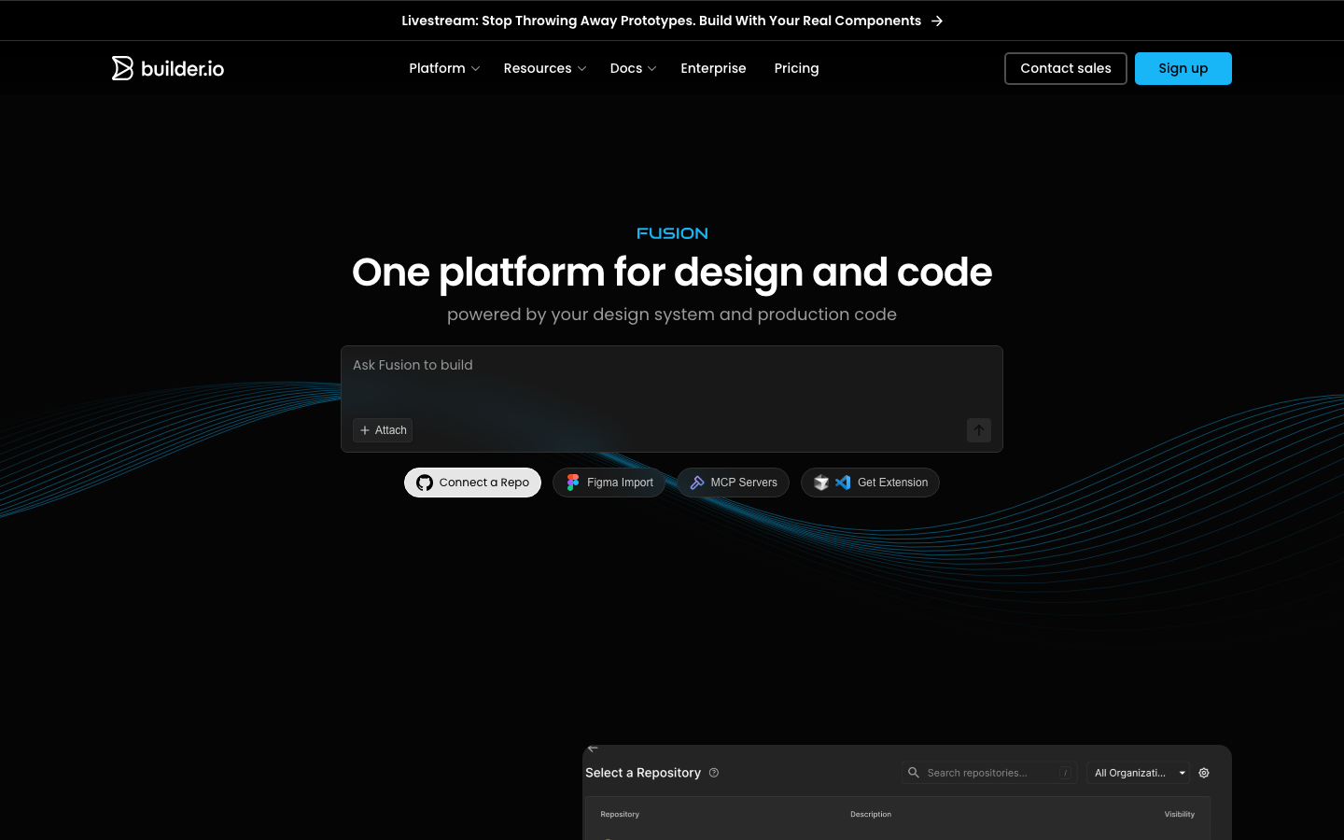
Task: Click the Visibility column header
Action: click(1180, 814)
